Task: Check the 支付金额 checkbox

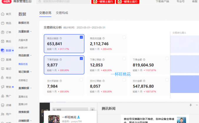Action: pos(167,80)
